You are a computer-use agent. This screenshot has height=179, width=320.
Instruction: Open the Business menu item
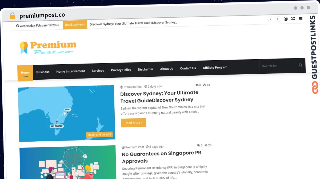[43, 72]
